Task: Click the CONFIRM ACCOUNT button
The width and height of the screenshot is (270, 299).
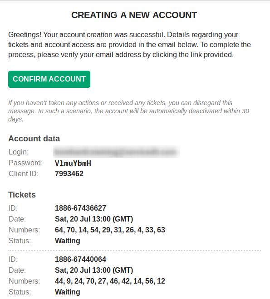Action: 49,79
